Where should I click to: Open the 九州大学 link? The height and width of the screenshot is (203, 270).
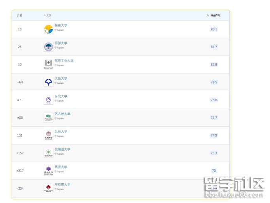click(61, 132)
